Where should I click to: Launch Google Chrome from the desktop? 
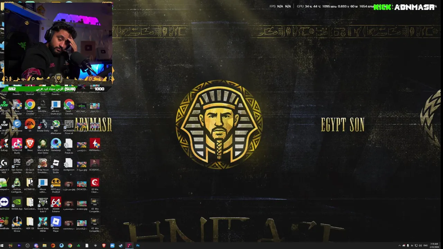pos(30,107)
